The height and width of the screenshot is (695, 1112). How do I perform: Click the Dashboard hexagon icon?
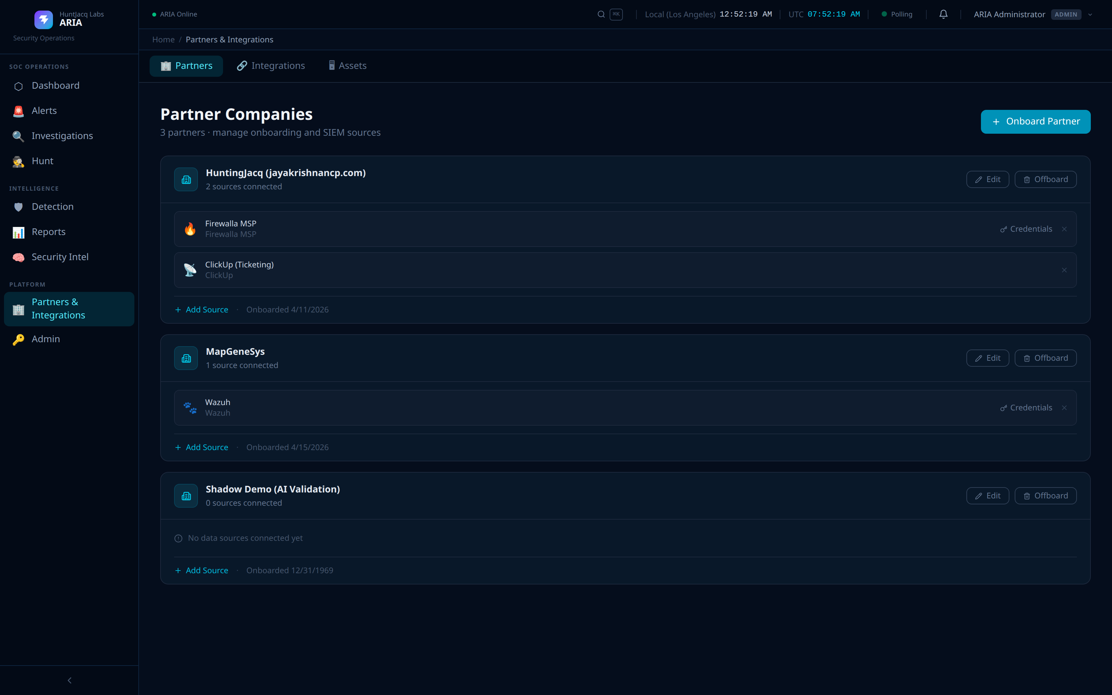19,86
